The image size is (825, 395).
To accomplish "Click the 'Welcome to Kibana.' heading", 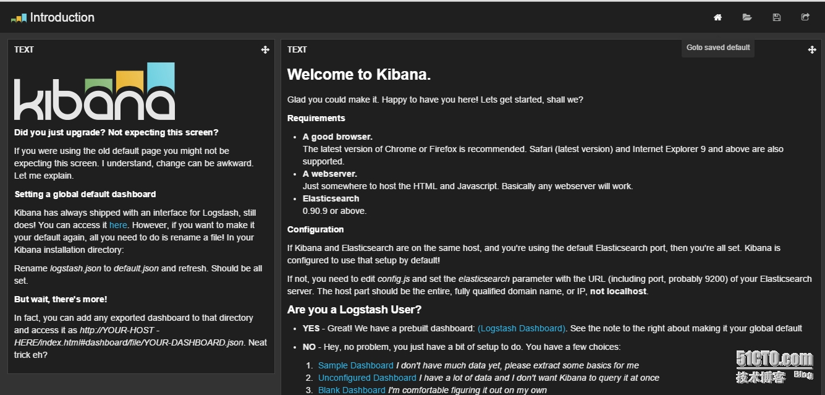I will (359, 75).
